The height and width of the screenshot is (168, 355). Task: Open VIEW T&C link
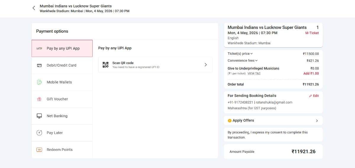[x=254, y=74]
